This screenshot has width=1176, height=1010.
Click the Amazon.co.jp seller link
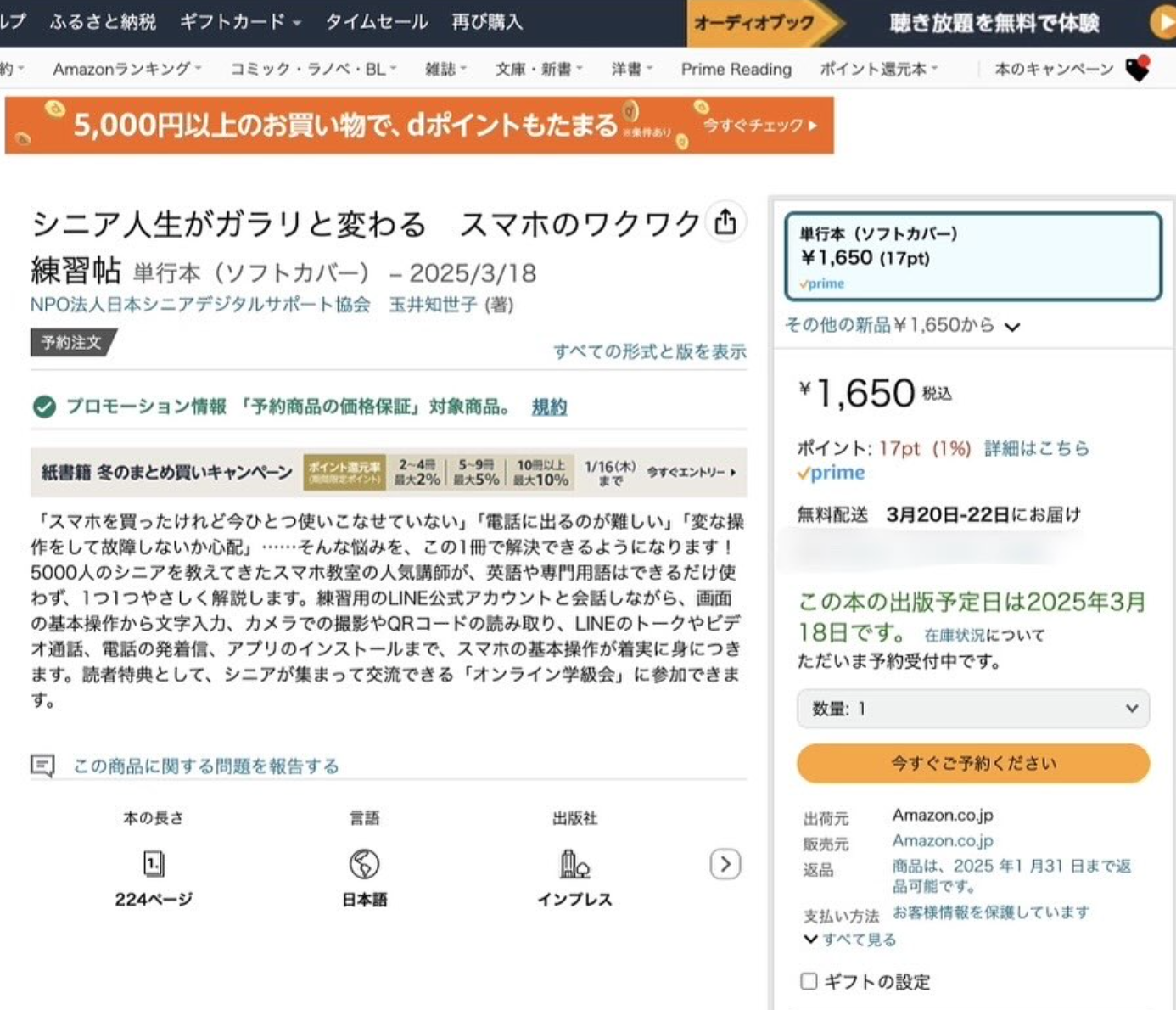pos(943,840)
